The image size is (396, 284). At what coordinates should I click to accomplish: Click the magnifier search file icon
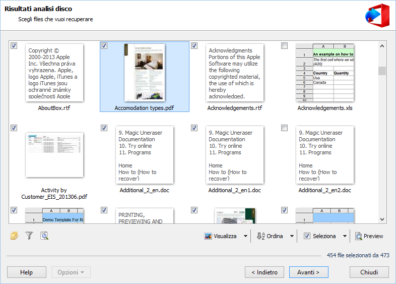coord(44,236)
